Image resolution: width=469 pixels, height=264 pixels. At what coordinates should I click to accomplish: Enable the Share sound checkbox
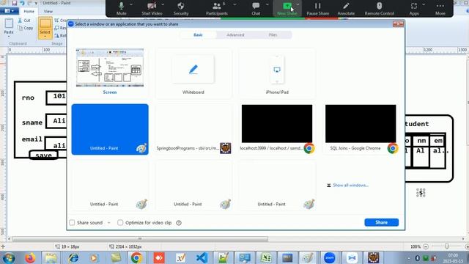(72, 222)
